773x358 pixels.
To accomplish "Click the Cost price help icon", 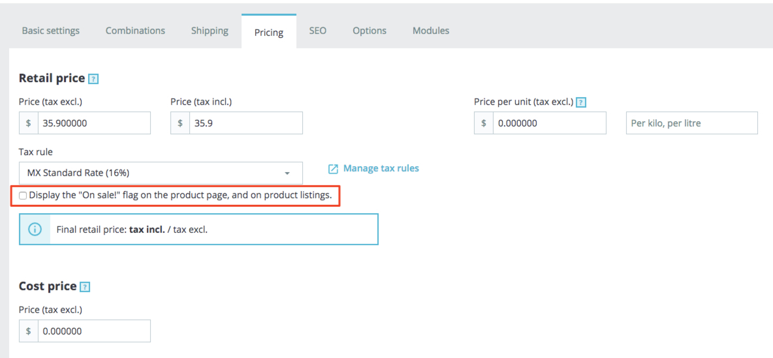I will coord(85,287).
